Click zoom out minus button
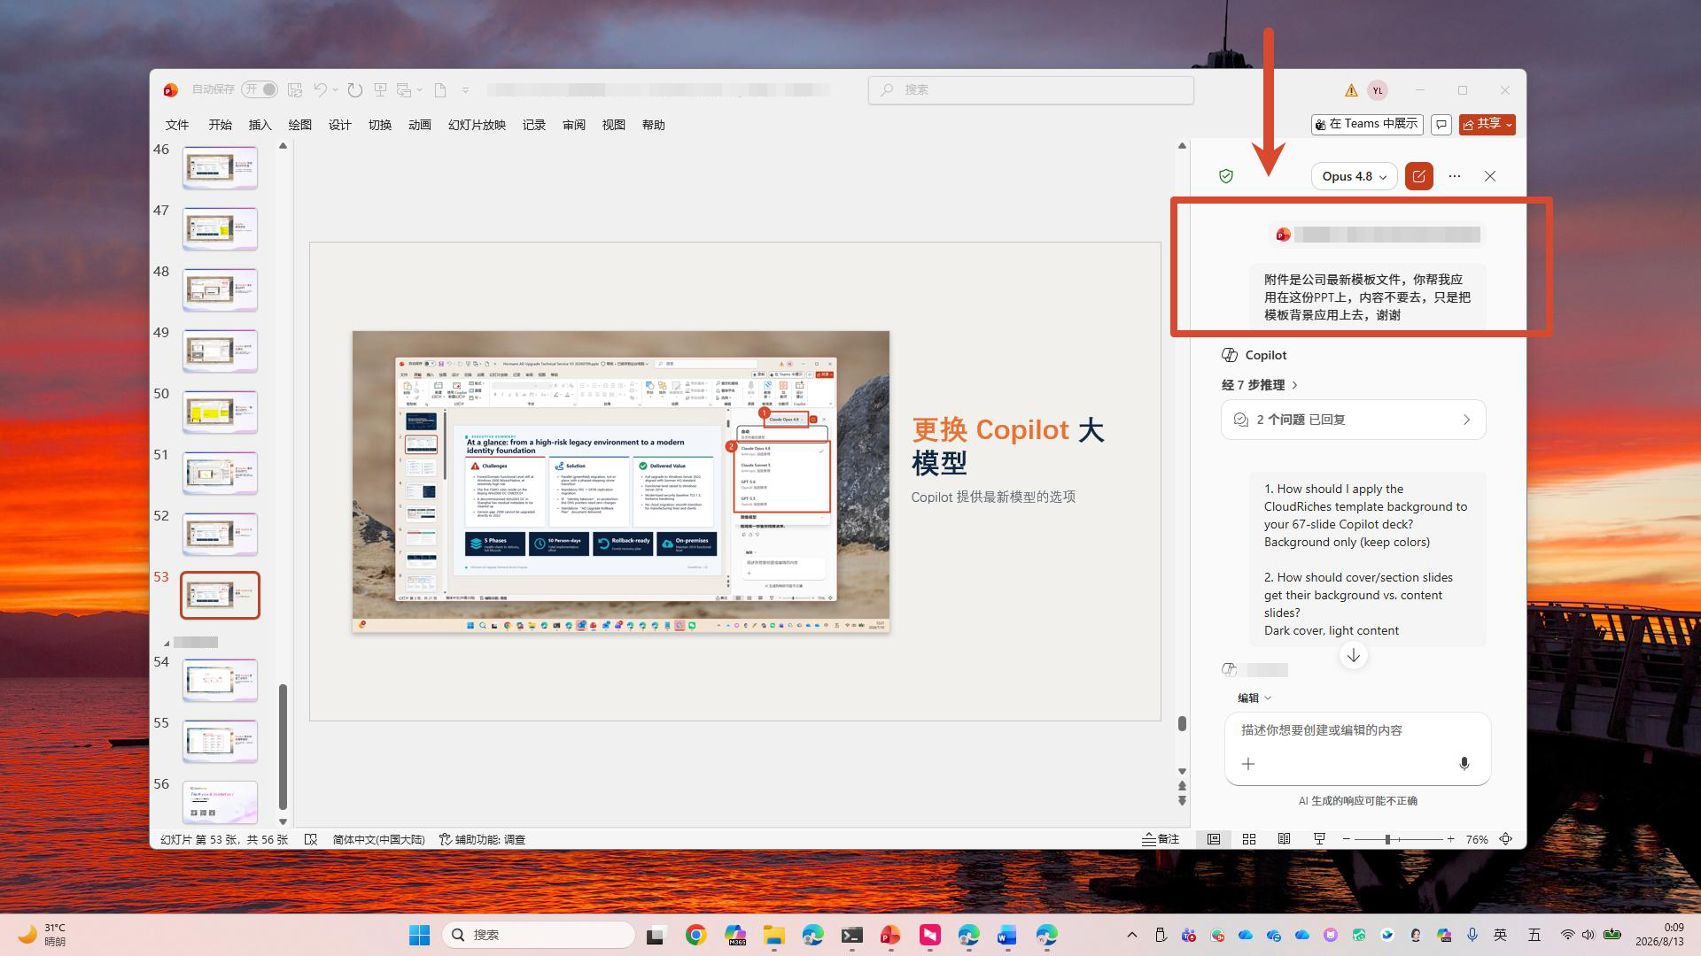Screen dimensions: 1701x956 pos(1347,839)
